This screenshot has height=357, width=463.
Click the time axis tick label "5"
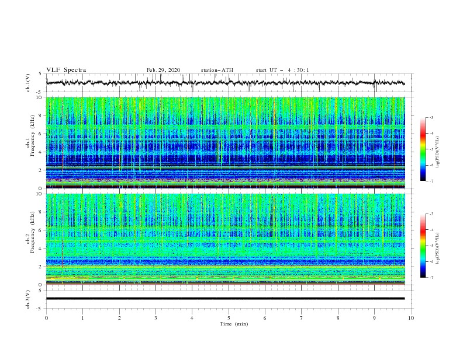(x=229, y=318)
